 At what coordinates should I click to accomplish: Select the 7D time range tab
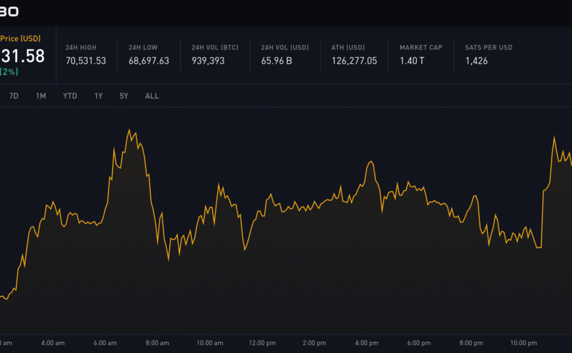pos(14,96)
